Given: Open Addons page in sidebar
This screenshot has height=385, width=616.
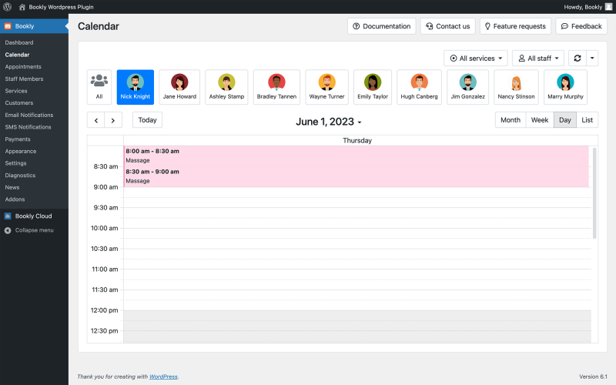Looking at the screenshot, I should [x=15, y=199].
